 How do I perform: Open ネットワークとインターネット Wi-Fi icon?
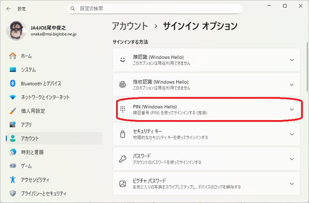(x=13, y=97)
